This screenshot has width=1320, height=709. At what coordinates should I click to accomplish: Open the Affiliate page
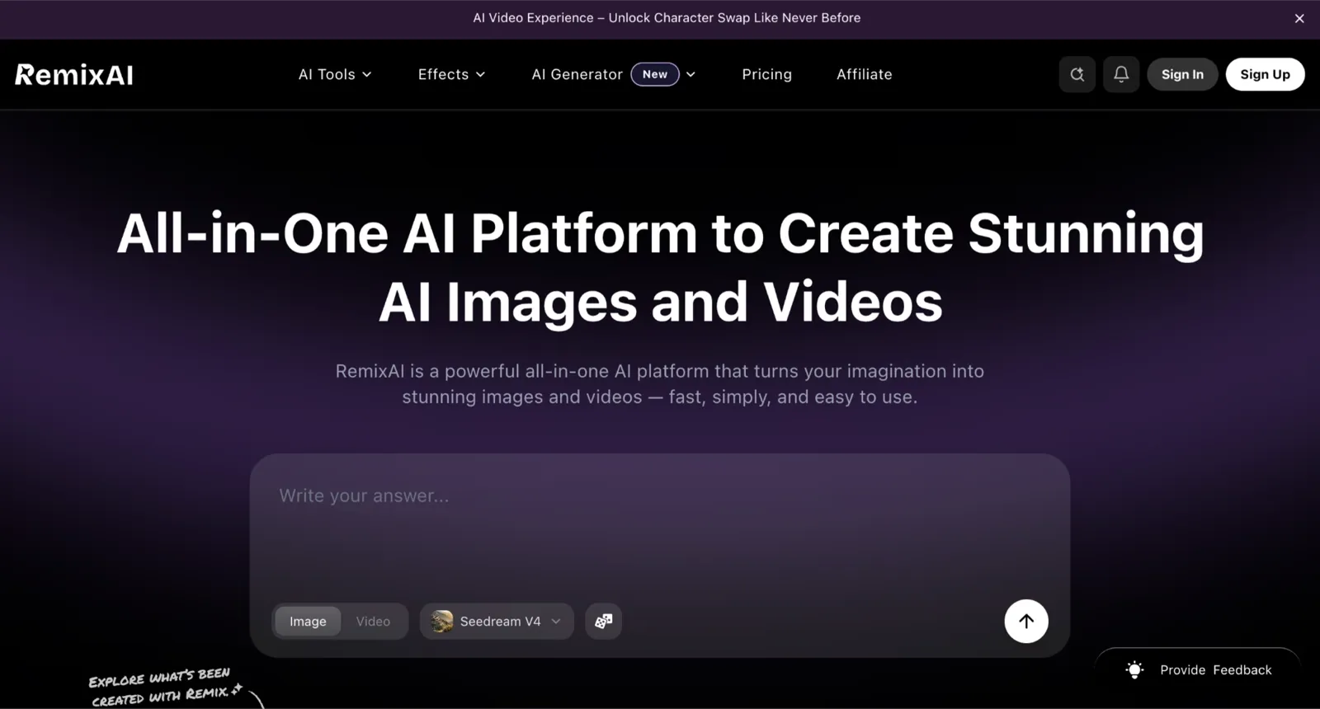[864, 74]
